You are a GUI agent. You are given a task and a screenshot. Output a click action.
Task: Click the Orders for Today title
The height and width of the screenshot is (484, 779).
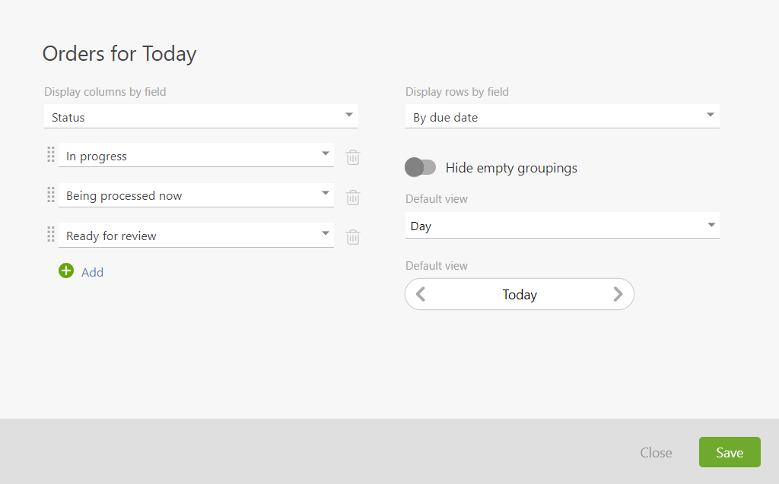(x=119, y=54)
